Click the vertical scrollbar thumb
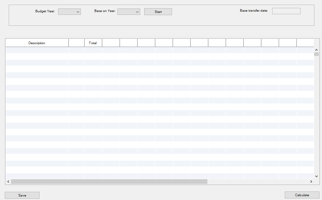The width and height of the screenshot is (322, 200). (316, 54)
